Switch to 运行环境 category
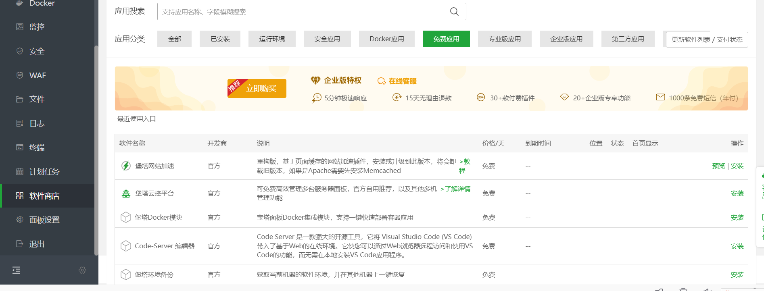Screen dimensions: 764x291 [x=272, y=39]
